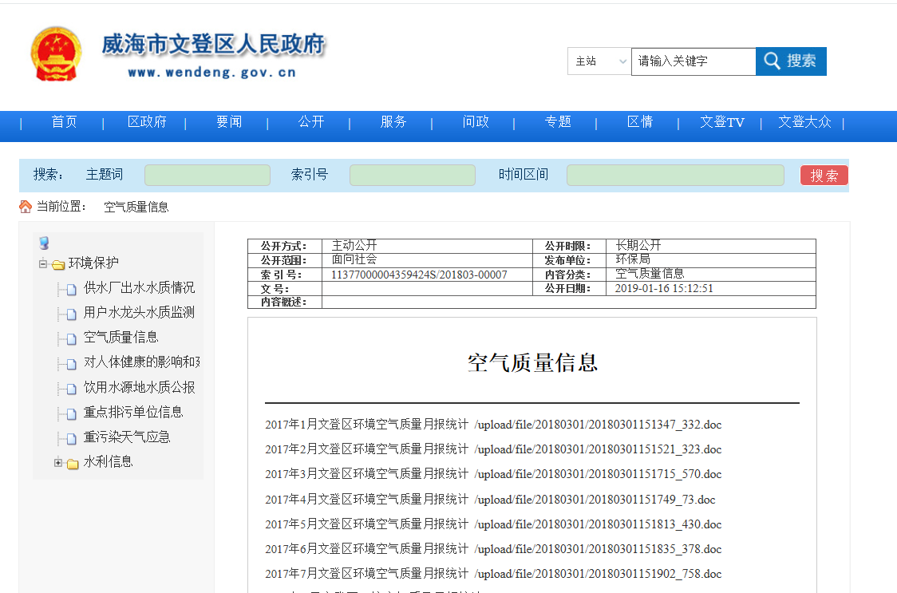Screen dimensions: 897x593
Task: Click the national emblem logo
Action: 56,53
